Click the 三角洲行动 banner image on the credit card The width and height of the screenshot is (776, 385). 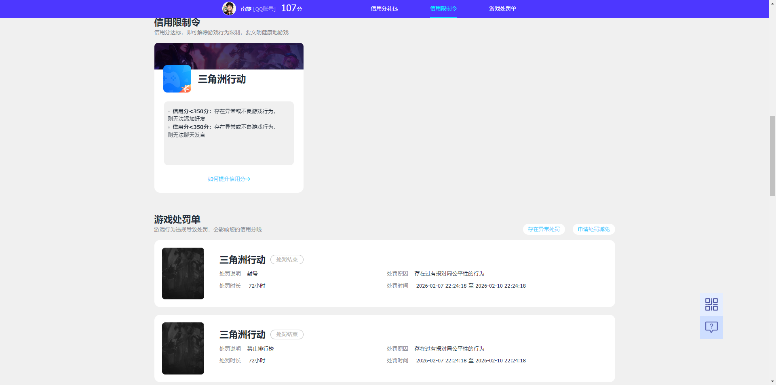point(229,56)
